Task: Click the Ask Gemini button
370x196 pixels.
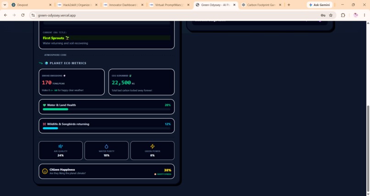Action: (x=320, y=5)
